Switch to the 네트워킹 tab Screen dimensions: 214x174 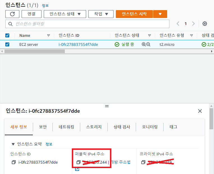[66, 127]
